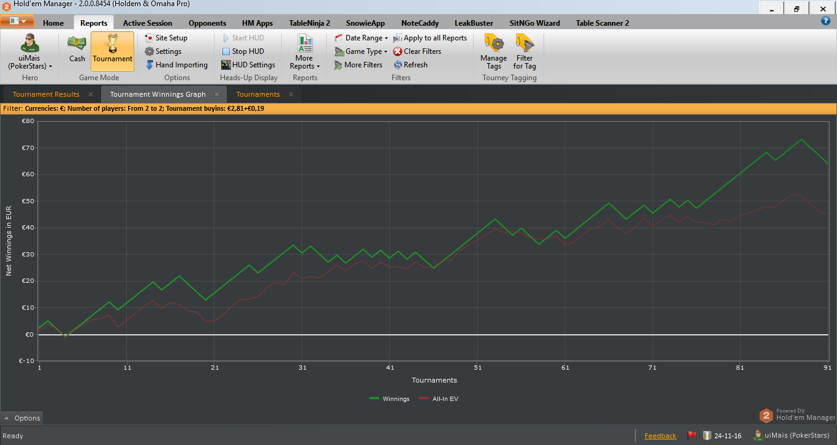Click the Stop HUD button

(x=243, y=51)
